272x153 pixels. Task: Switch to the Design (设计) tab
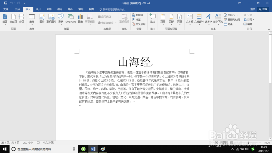point(39,9)
